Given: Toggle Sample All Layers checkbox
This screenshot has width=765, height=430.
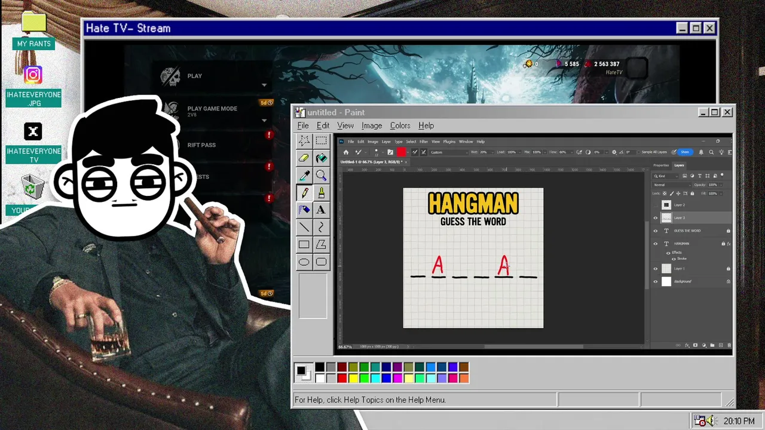Looking at the screenshot, I should coord(639,152).
